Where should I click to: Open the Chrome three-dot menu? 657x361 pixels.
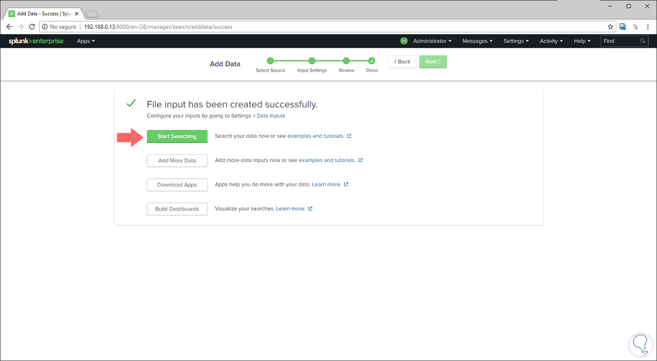pos(648,27)
